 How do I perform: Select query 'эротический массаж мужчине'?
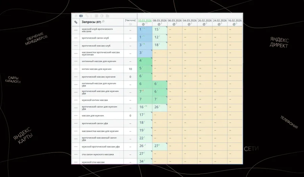[x=99, y=77]
